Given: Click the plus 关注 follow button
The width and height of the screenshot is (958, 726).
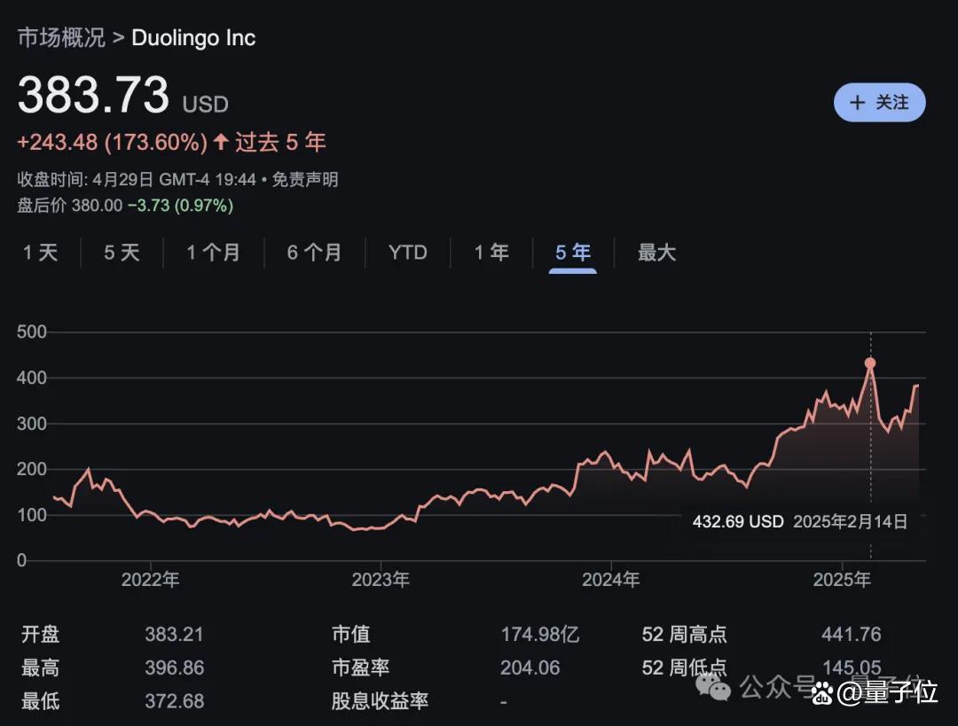Looking at the screenshot, I should (879, 102).
